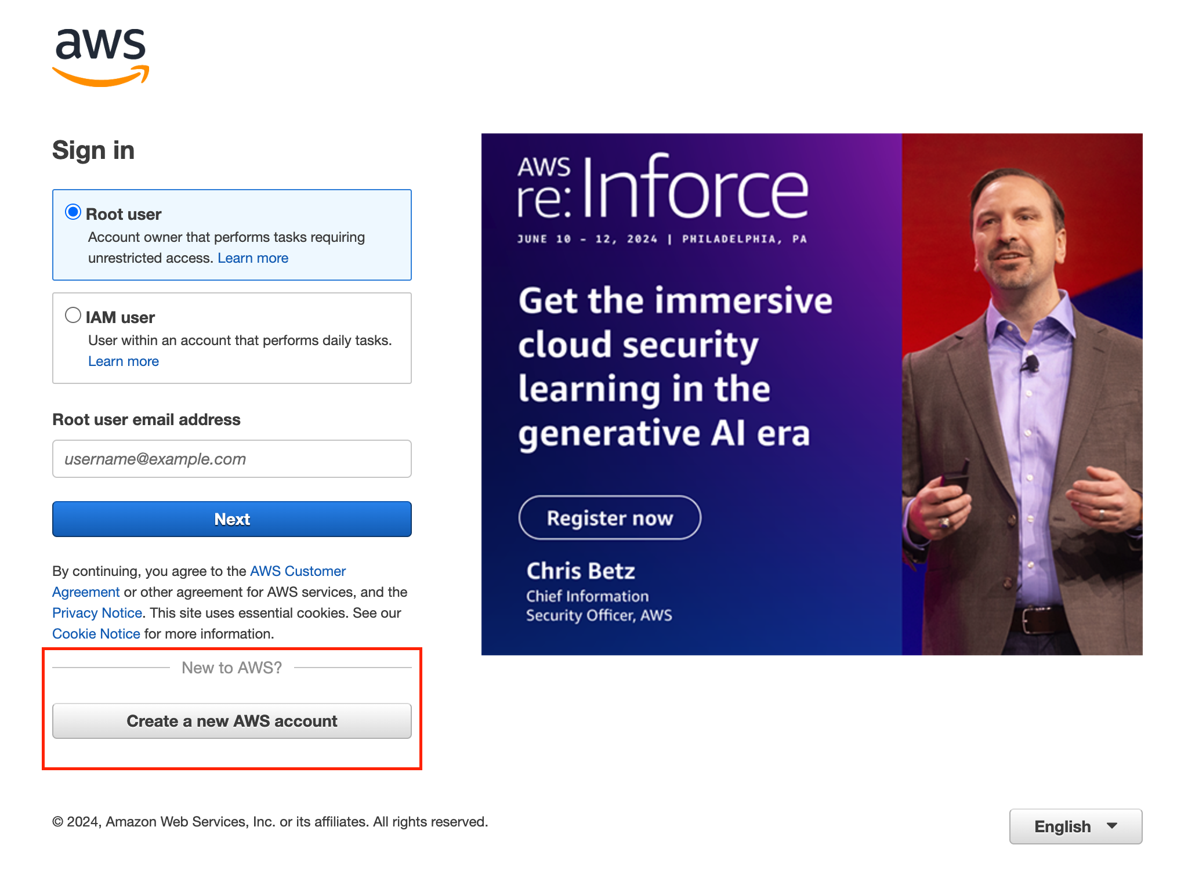
Task: Select the Root user radio button
Action: click(x=73, y=212)
